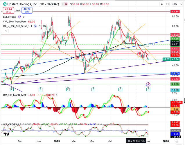Click the WT_CROSS_LB value -18.05

tap(82, 124)
